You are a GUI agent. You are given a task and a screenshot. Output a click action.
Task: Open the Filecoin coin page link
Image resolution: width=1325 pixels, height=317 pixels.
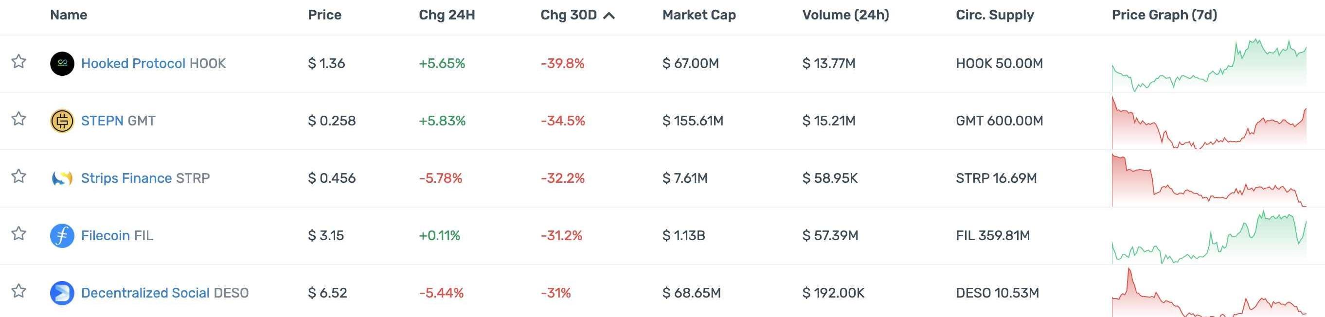105,236
